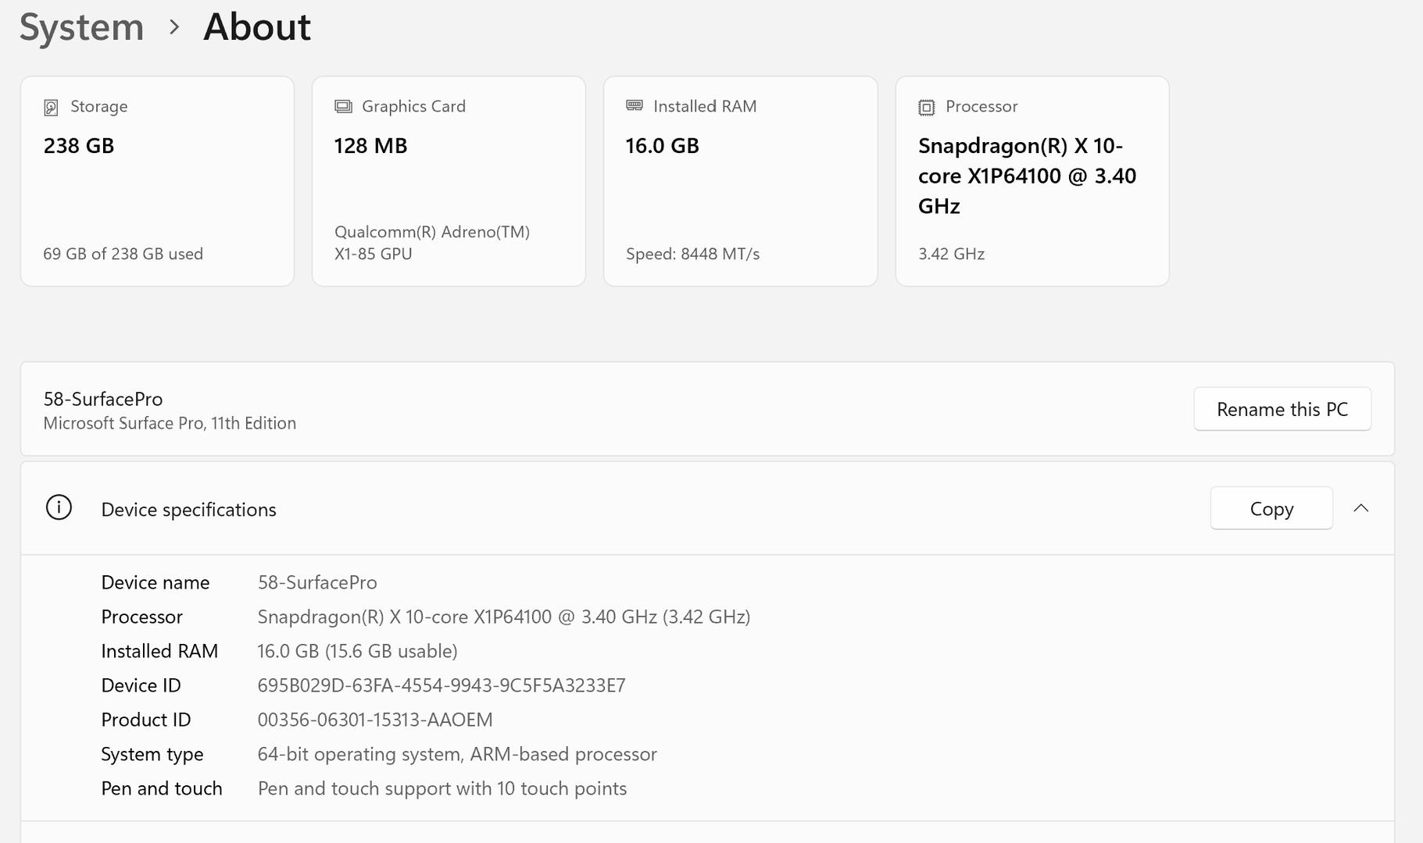1423x843 pixels.
Task: Click the 58-SurfacePro PC name heading
Action: point(103,399)
